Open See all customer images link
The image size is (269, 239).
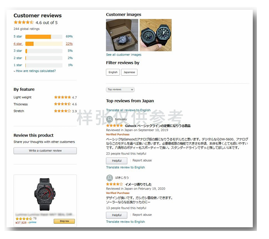pos(124,55)
